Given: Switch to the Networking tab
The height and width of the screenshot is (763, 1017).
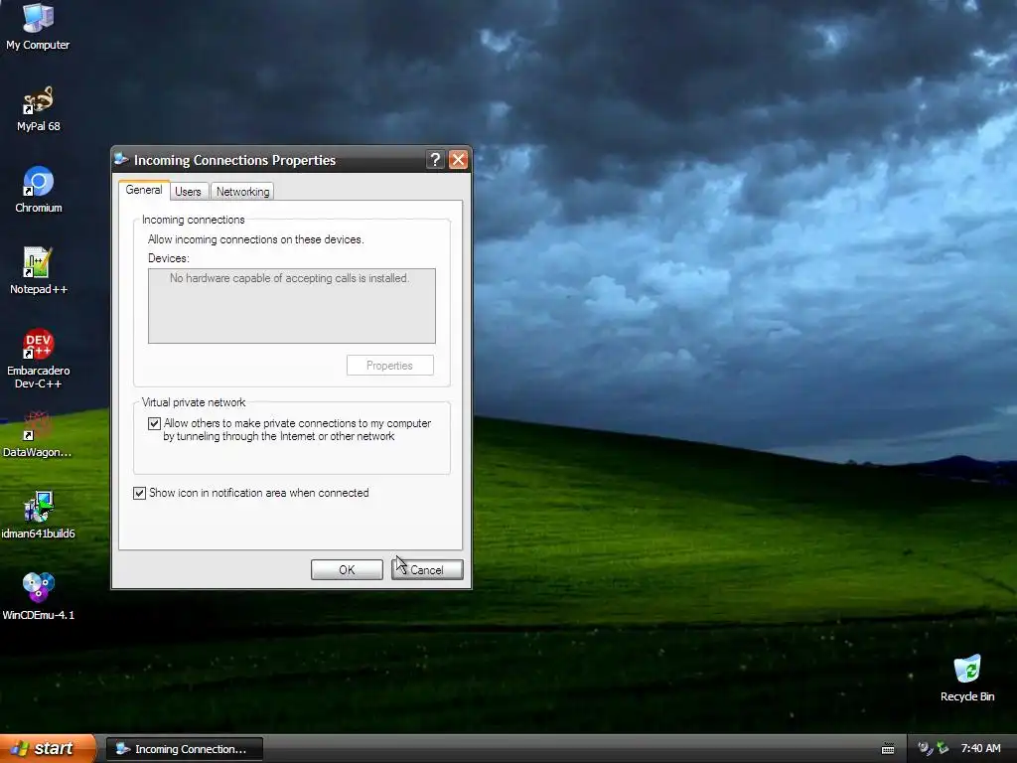Looking at the screenshot, I should (242, 192).
